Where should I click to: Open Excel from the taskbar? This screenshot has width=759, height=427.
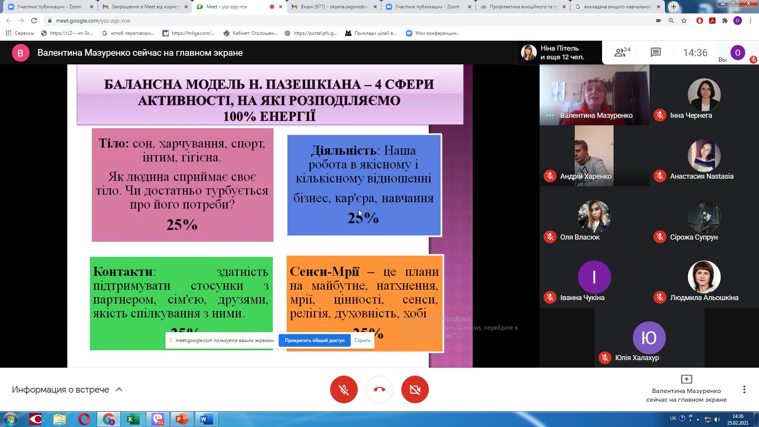click(x=133, y=419)
